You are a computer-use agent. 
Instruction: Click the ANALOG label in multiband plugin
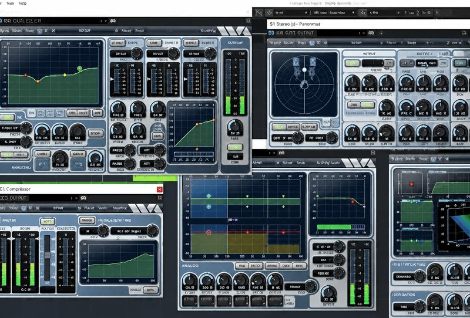[190, 266]
